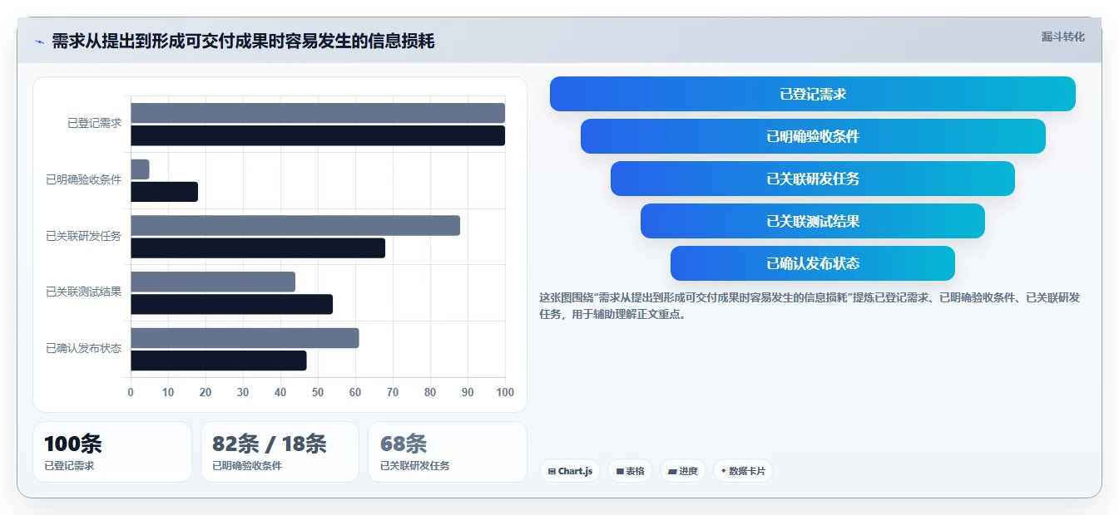Click the gray bar for 已关联研发任务
1119x515 pixels.
click(x=295, y=225)
